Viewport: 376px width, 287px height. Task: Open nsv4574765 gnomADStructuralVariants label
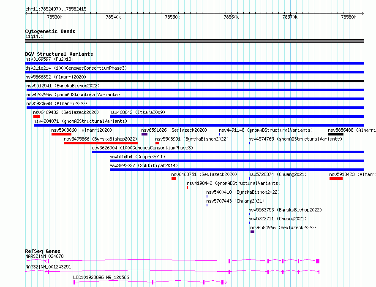(x=295, y=139)
